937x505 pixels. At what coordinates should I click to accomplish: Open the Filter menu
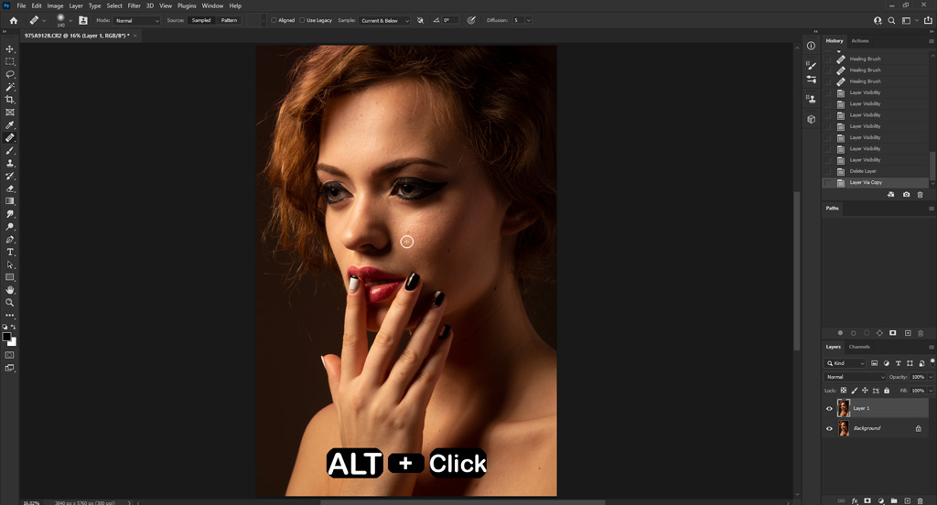pos(134,5)
